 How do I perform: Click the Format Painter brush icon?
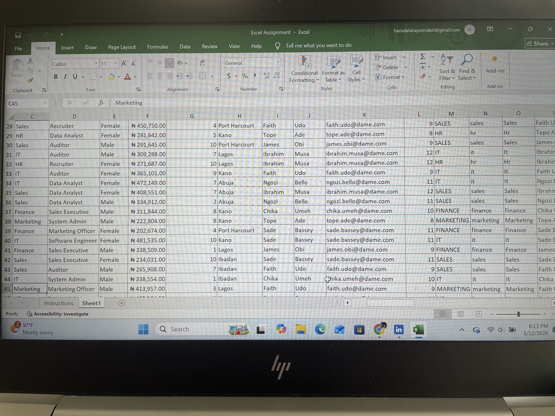tap(30, 80)
